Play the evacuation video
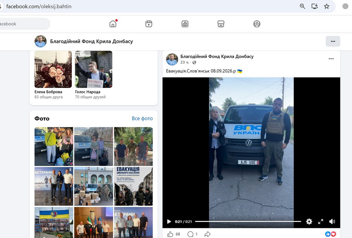352x238 pixels. click(x=169, y=222)
